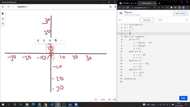Screen dimensions: 190x107
Task: Collapse the elif block at line 10
Action: 123,52
